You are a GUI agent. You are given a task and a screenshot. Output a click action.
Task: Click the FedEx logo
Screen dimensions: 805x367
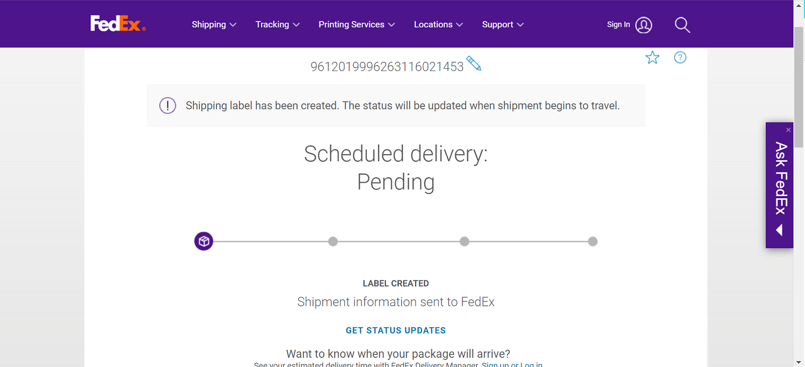[x=118, y=24]
